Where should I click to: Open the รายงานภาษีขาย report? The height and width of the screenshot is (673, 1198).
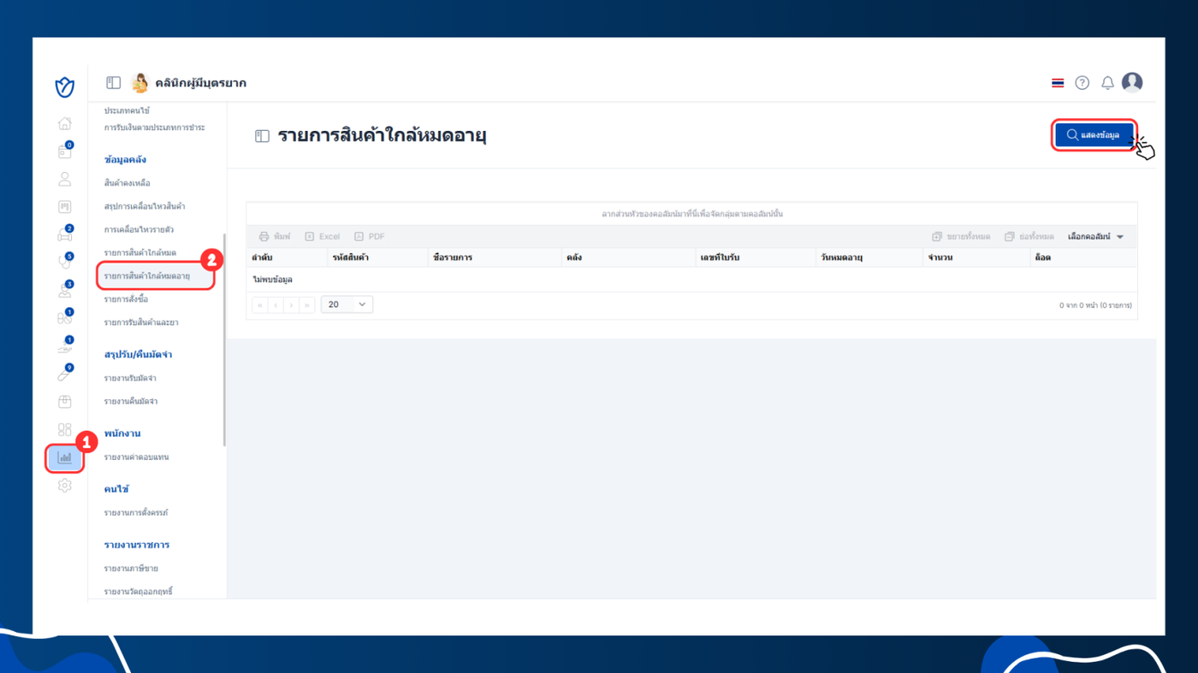tap(131, 568)
